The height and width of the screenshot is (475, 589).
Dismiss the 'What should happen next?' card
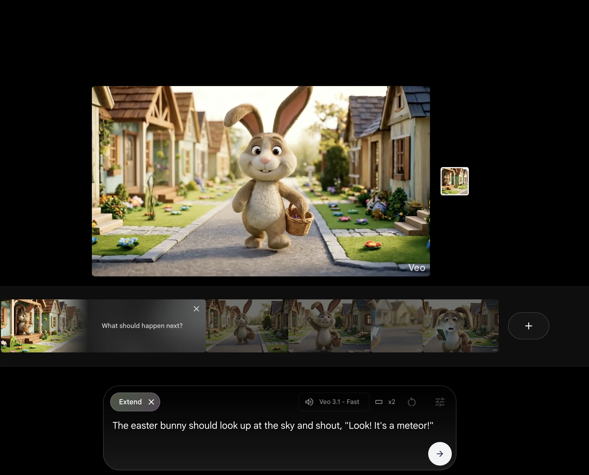(x=196, y=309)
